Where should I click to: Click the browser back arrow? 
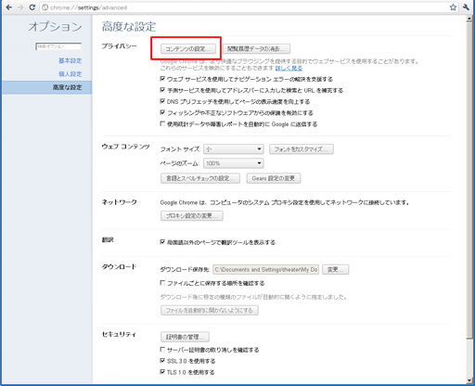[9, 7]
